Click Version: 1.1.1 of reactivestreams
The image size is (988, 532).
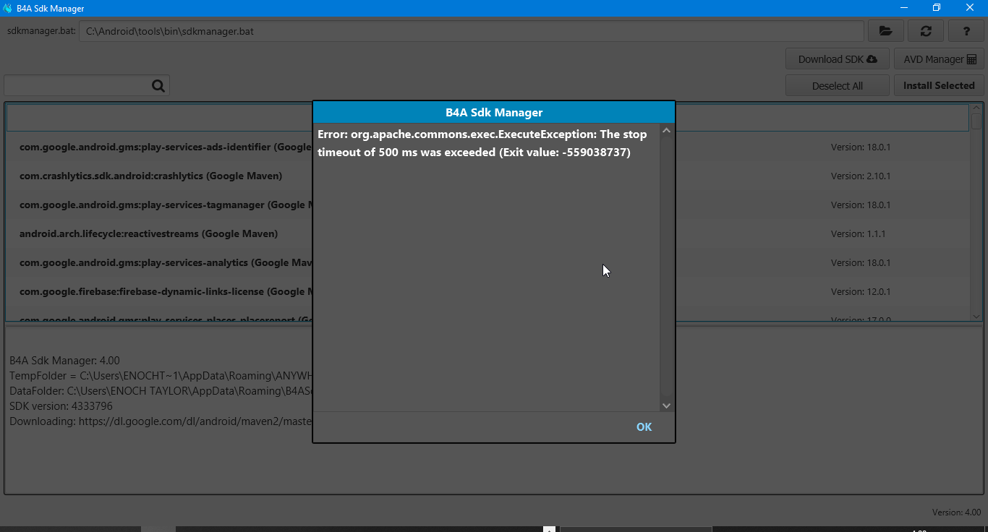point(859,233)
